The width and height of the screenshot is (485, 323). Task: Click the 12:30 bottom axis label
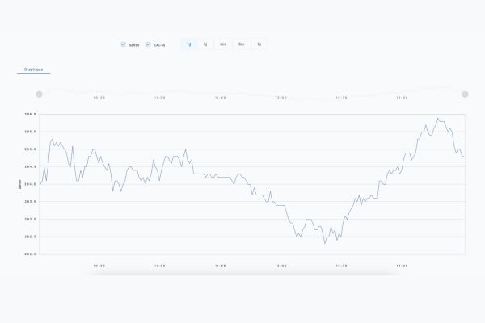[341, 265]
